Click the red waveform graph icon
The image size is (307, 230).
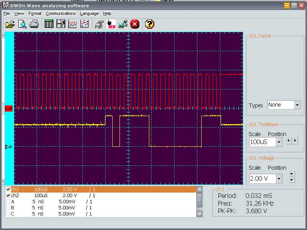[73, 24]
